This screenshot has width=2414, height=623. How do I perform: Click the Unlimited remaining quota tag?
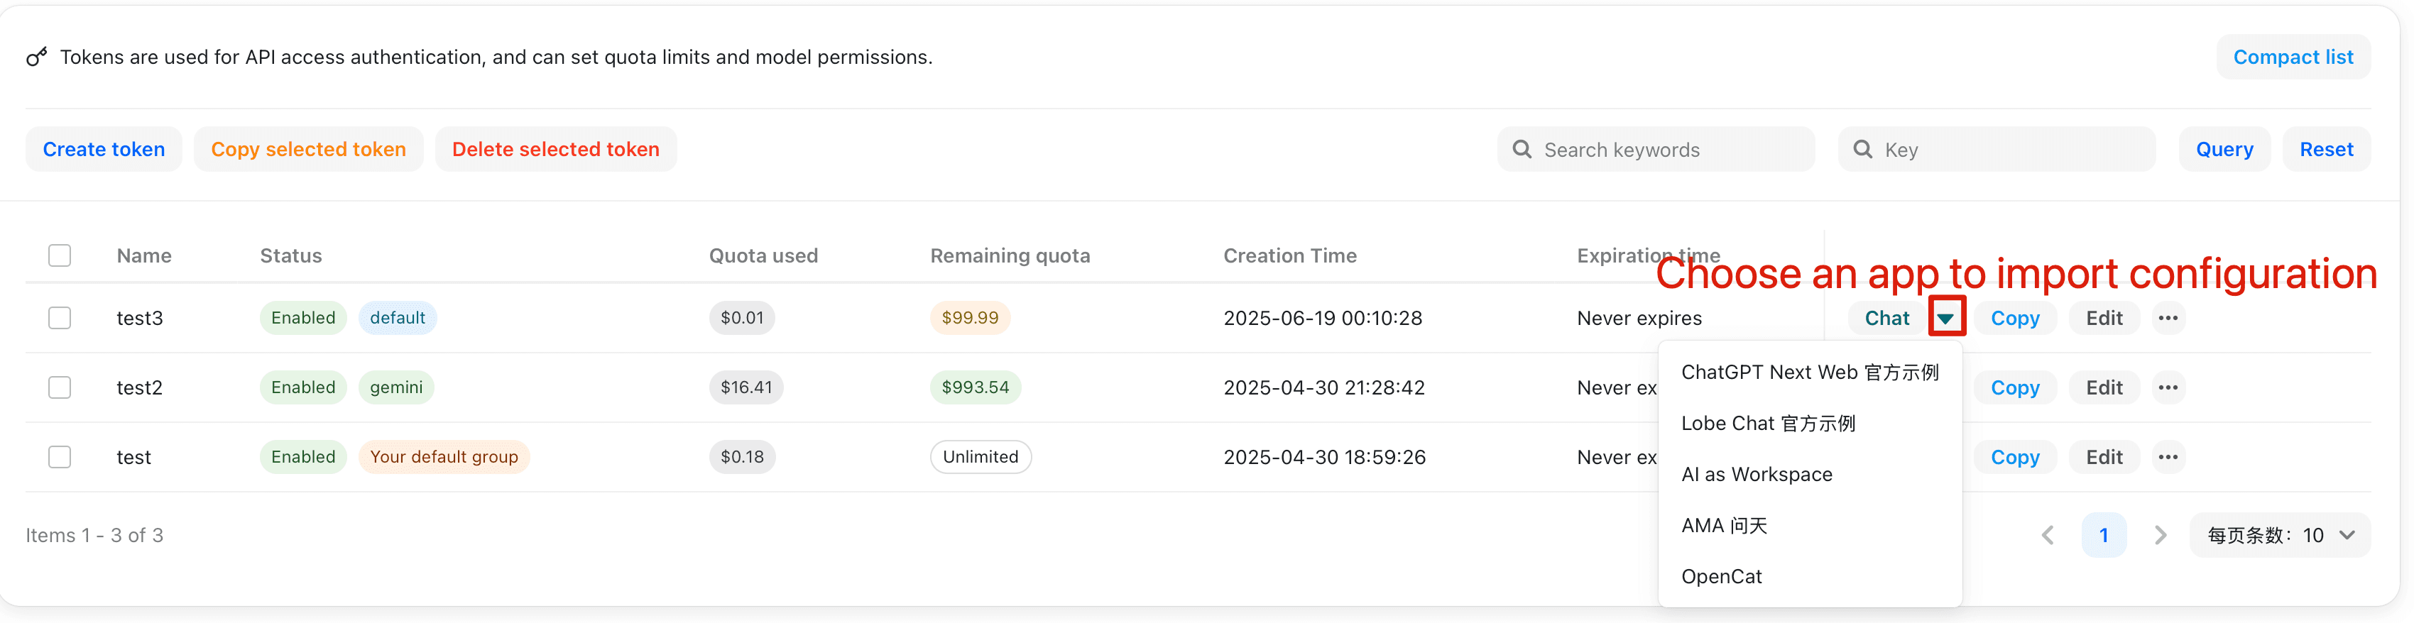981,457
